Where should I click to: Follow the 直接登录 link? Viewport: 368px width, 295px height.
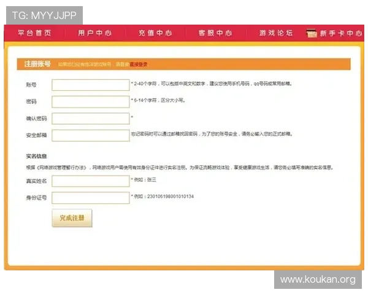pyautogui.click(x=139, y=64)
